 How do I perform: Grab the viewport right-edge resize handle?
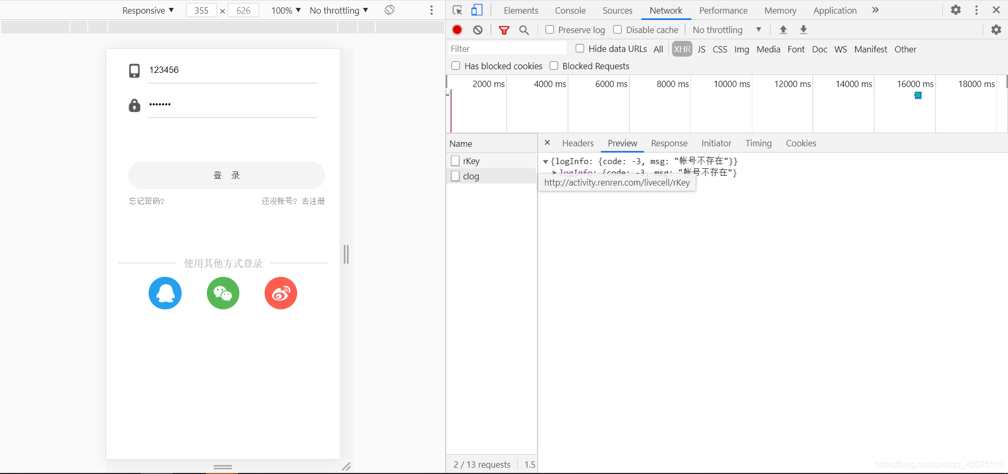[346, 254]
